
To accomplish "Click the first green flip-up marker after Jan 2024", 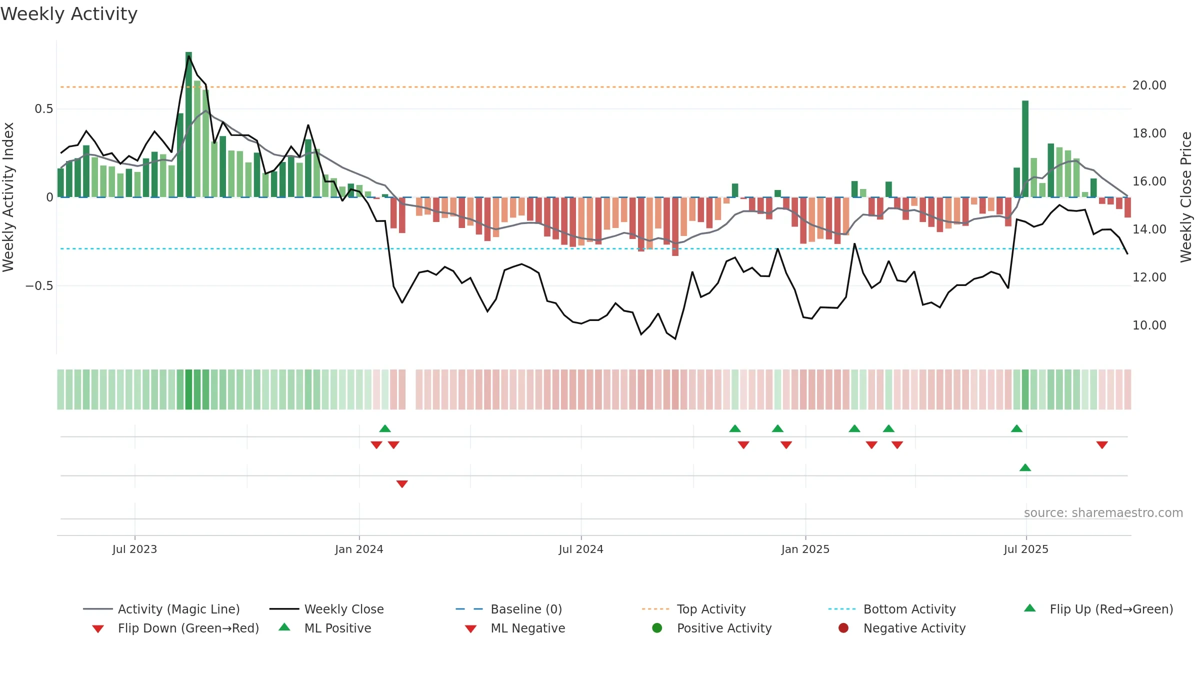I will click(385, 428).
